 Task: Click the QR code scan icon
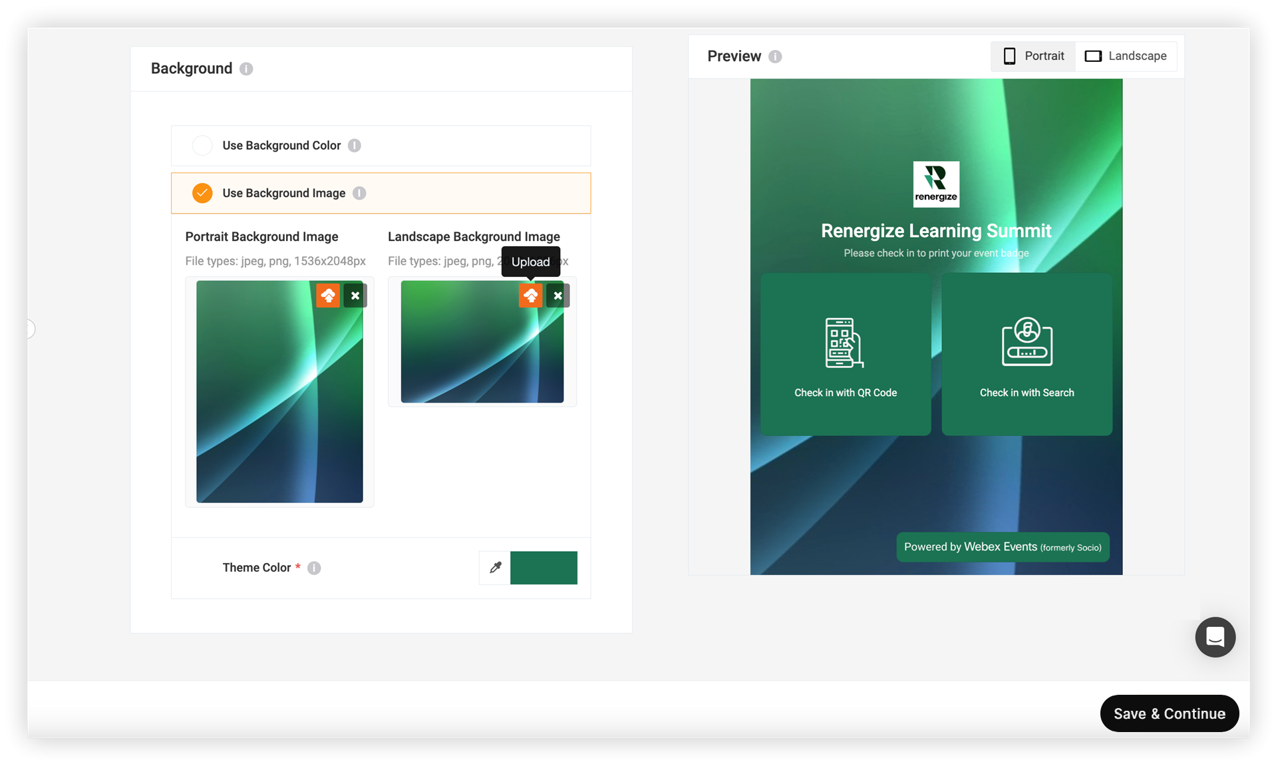pyautogui.click(x=845, y=343)
